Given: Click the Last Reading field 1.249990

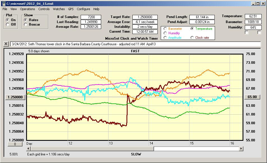Looking at the screenshot, I should coord(91,22).
